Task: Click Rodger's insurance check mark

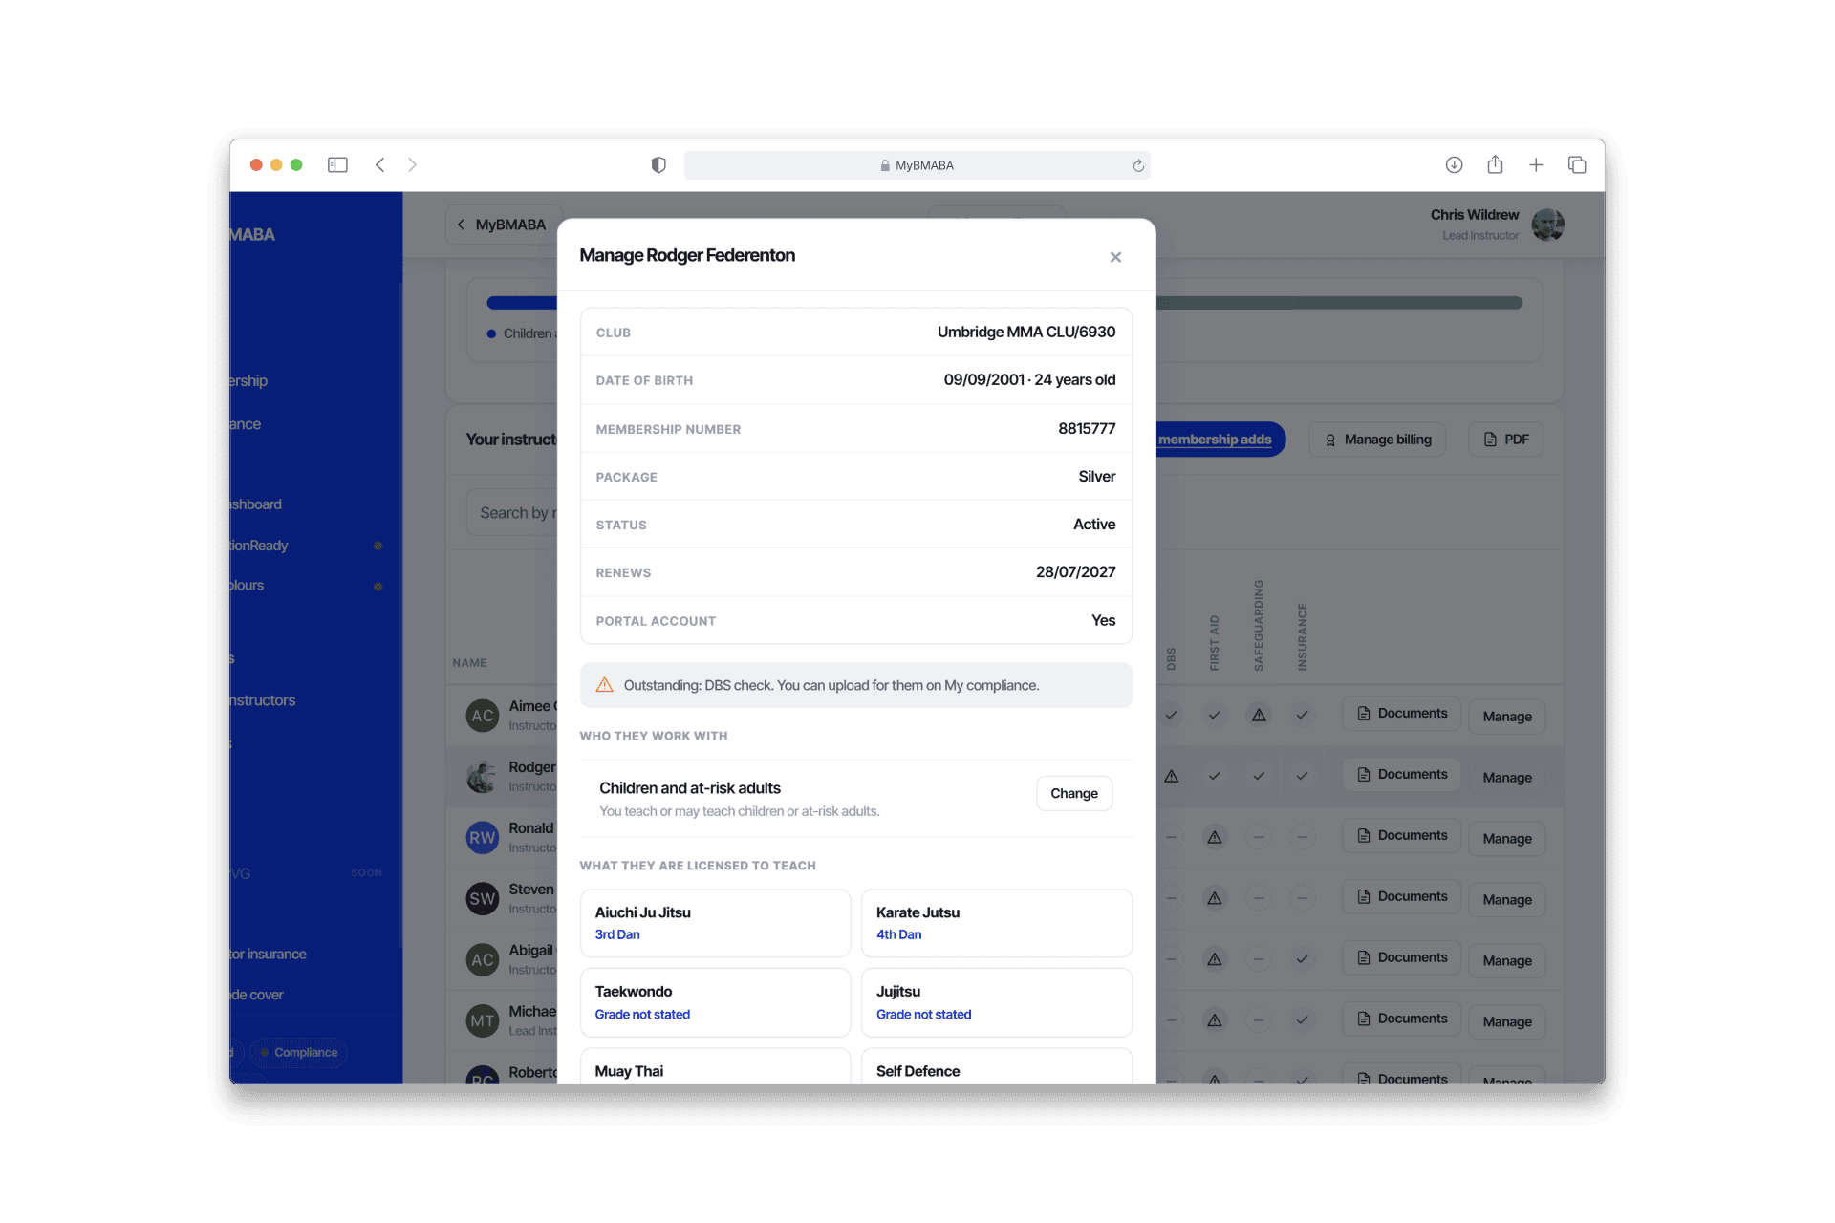Action: tap(1302, 776)
